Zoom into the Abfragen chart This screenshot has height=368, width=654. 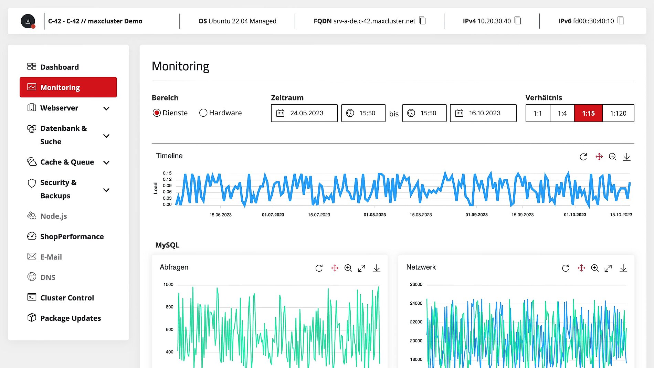(348, 268)
